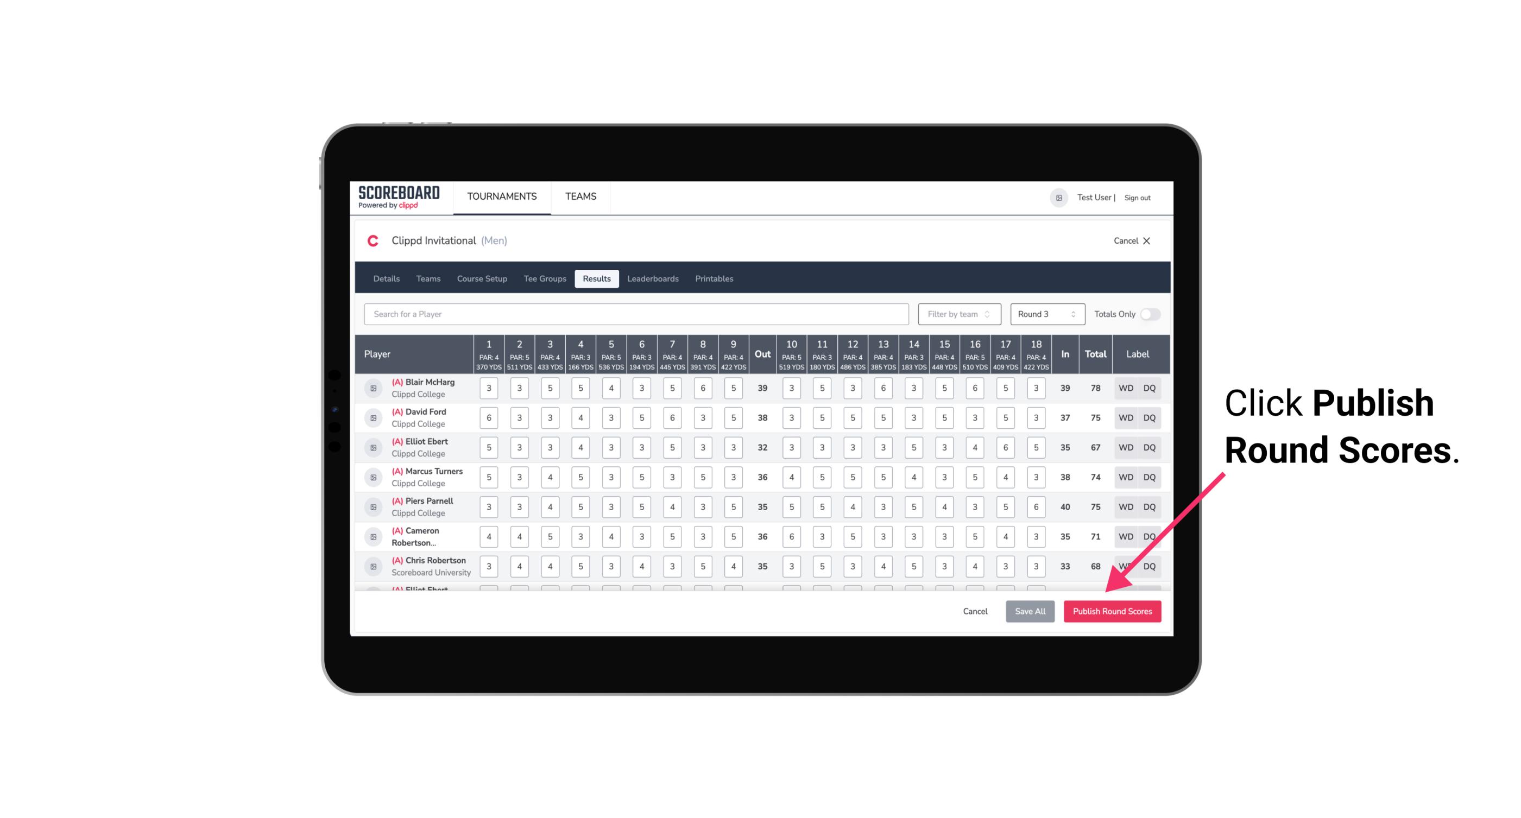Screen dimensions: 1521x818
Task: Expand the player search results dropdown
Action: click(638, 313)
